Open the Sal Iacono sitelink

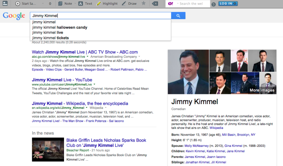coord(116,121)
